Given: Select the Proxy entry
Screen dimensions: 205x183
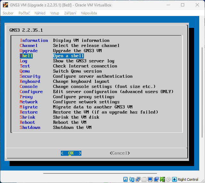Looking at the screenshot, I should point(26,97).
